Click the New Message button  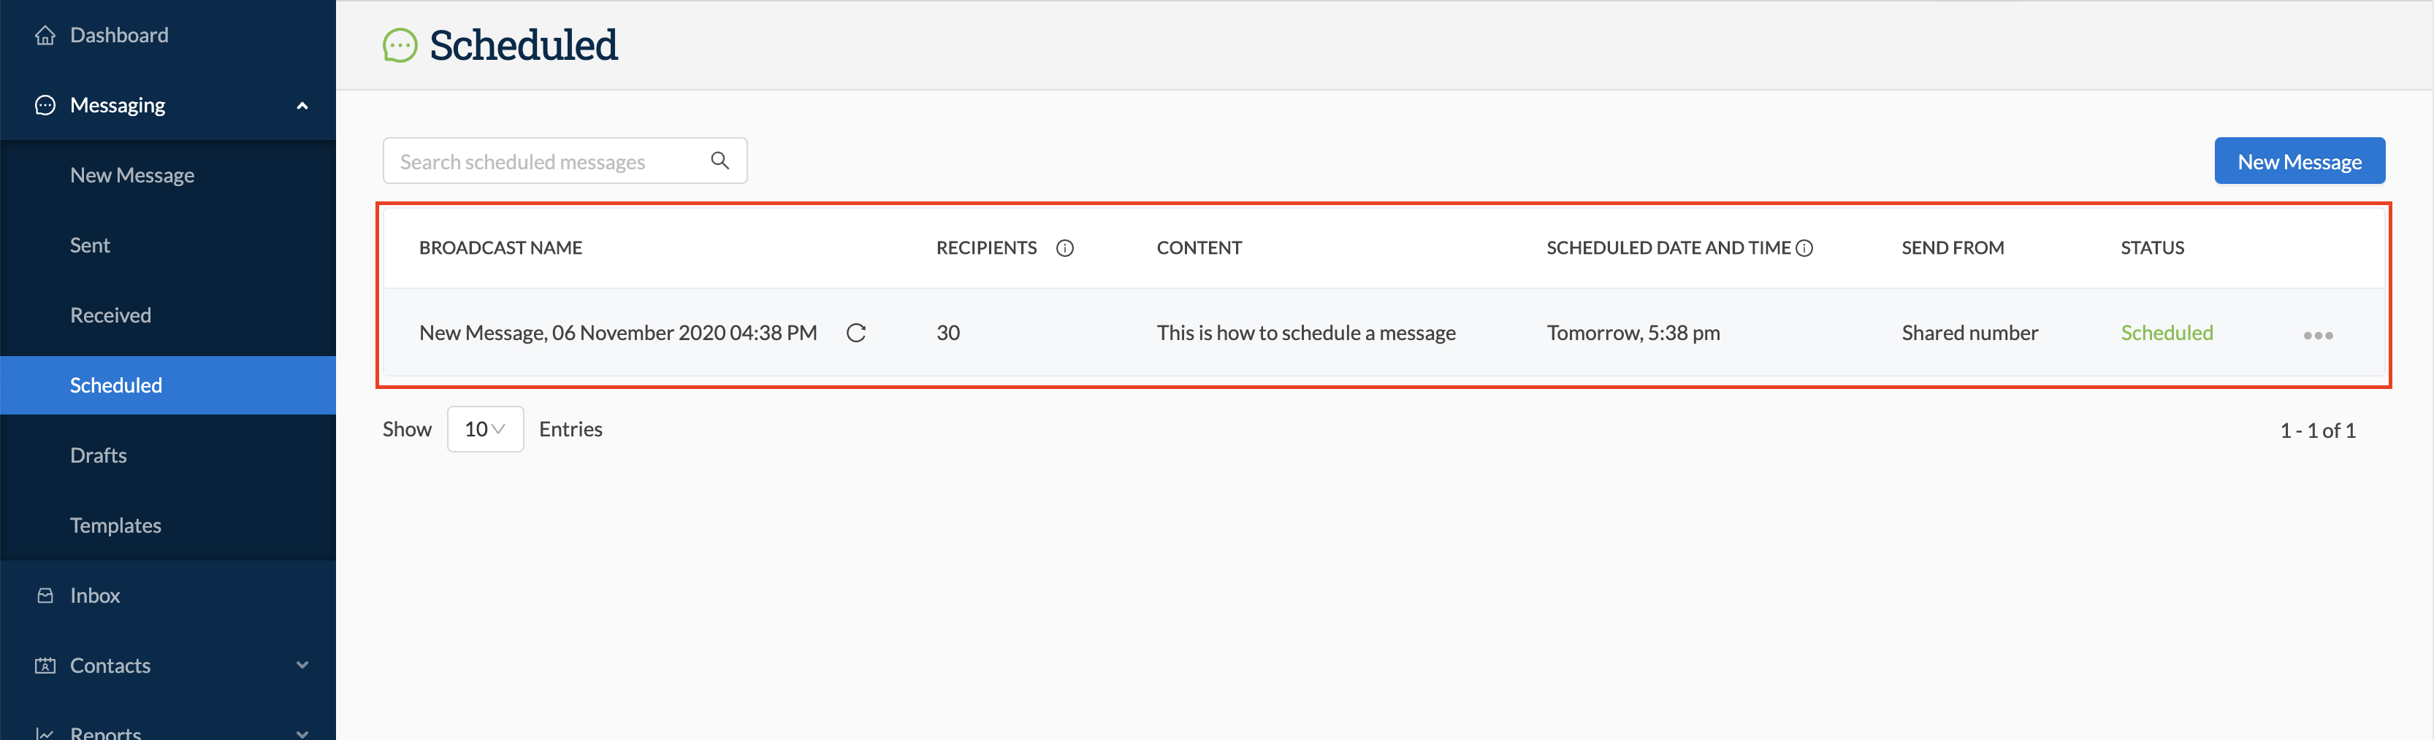click(2299, 161)
